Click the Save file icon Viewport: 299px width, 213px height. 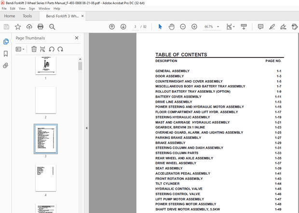click(x=6, y=27)
